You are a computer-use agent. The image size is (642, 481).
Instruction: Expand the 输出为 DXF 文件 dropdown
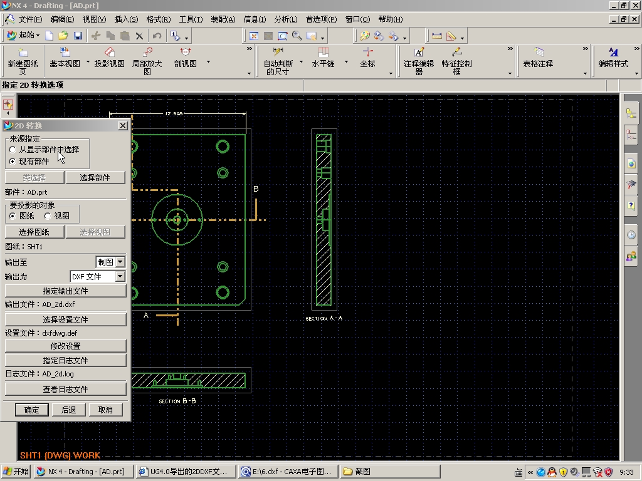coord(120,276)
